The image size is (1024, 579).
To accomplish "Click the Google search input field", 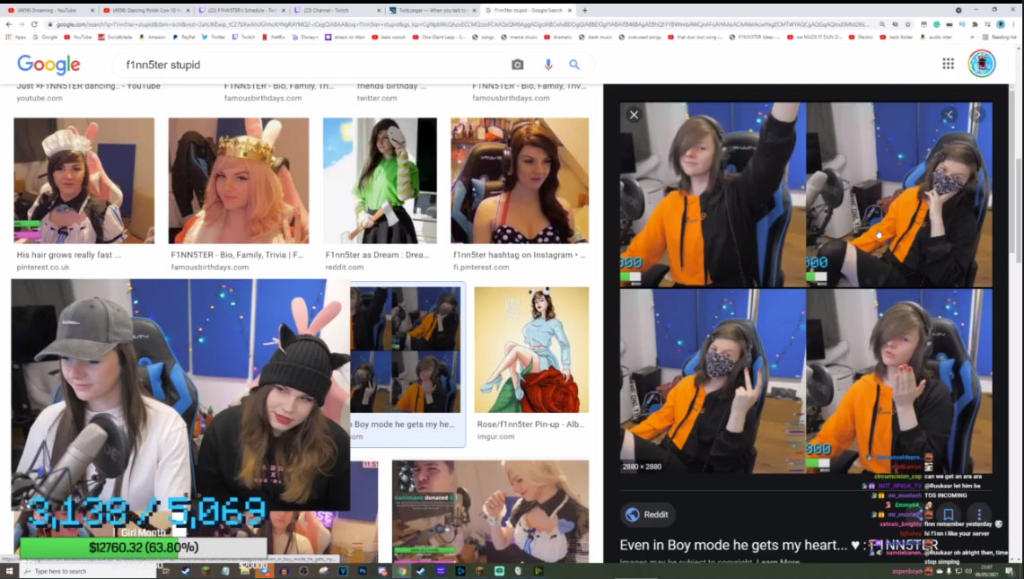I will [x=313, y=65].
